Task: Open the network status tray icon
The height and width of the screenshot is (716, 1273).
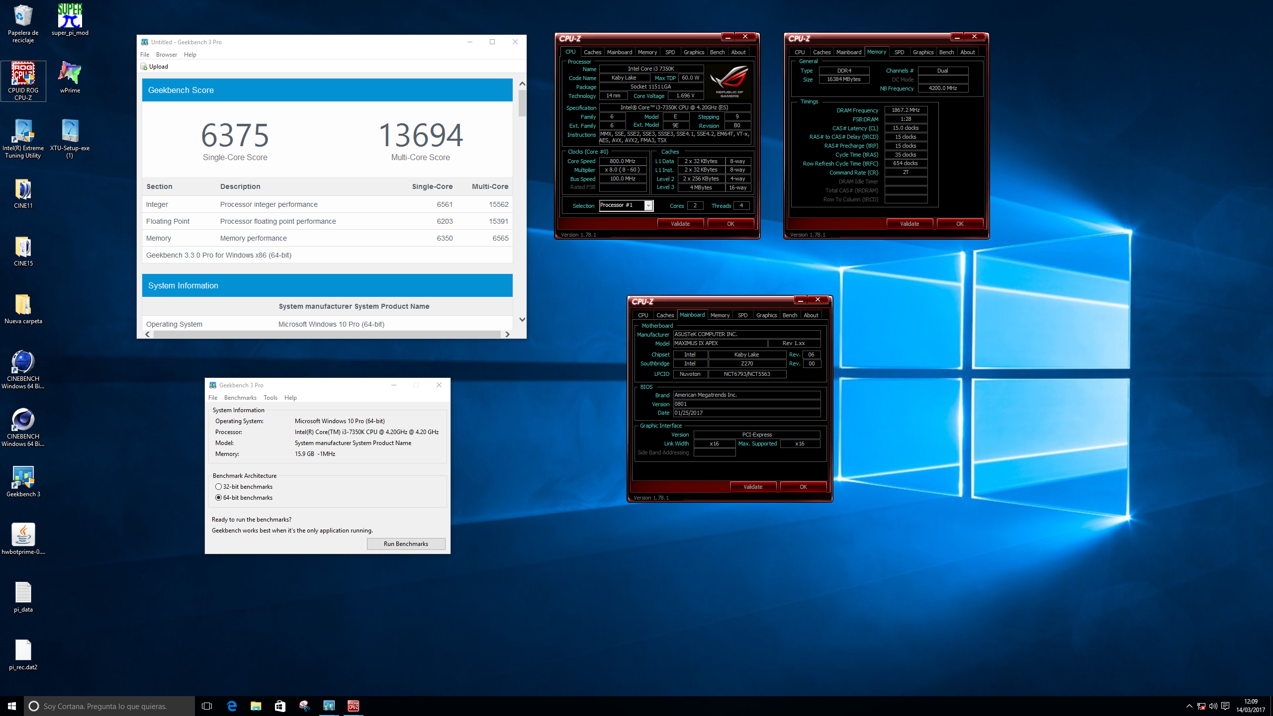Action: [x=1201, y=706]
